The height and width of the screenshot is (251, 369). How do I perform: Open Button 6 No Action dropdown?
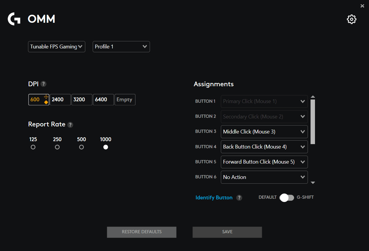pos(264,177)
